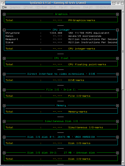Click the Hanoi test row
The height and width of the screenshot is (166, 125).
click(61, 36)
